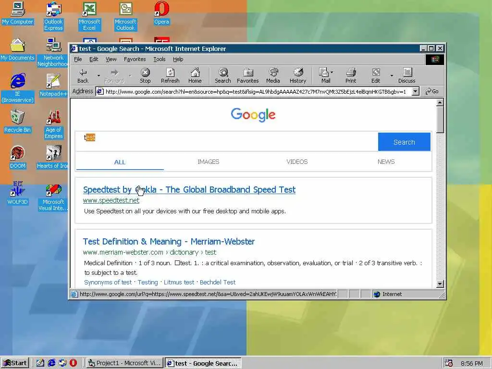492x369 pixels.
Task: Select Microsoft Excel desktop icon
Action: (89, 16)
